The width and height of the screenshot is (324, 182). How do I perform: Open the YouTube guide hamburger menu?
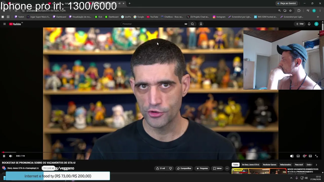coord(4,24)
